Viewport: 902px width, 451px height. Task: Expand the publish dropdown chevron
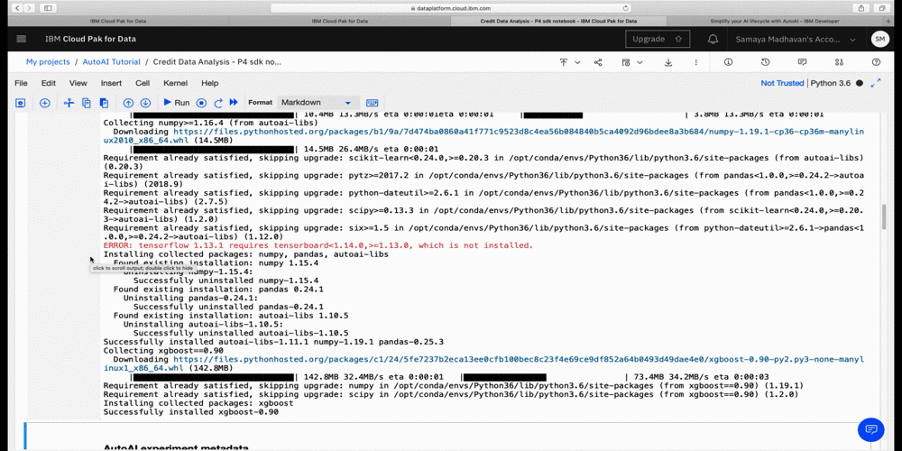(x=577, y=62)
